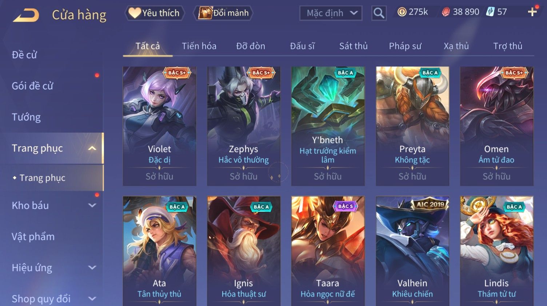This screenshot has height=306, width=547.
Task: Select the Violet Đặc dị skin card
Action: coord(160,126)
